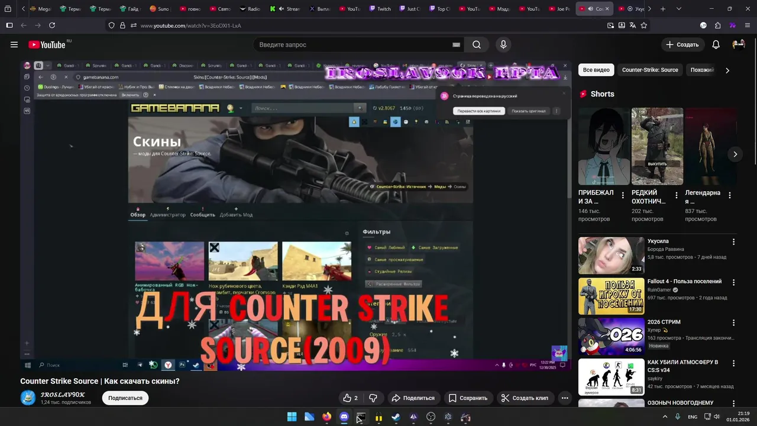Screen dimensions: 757x426
Task: Toggle system volume speaker in tray
Action: 716,417
